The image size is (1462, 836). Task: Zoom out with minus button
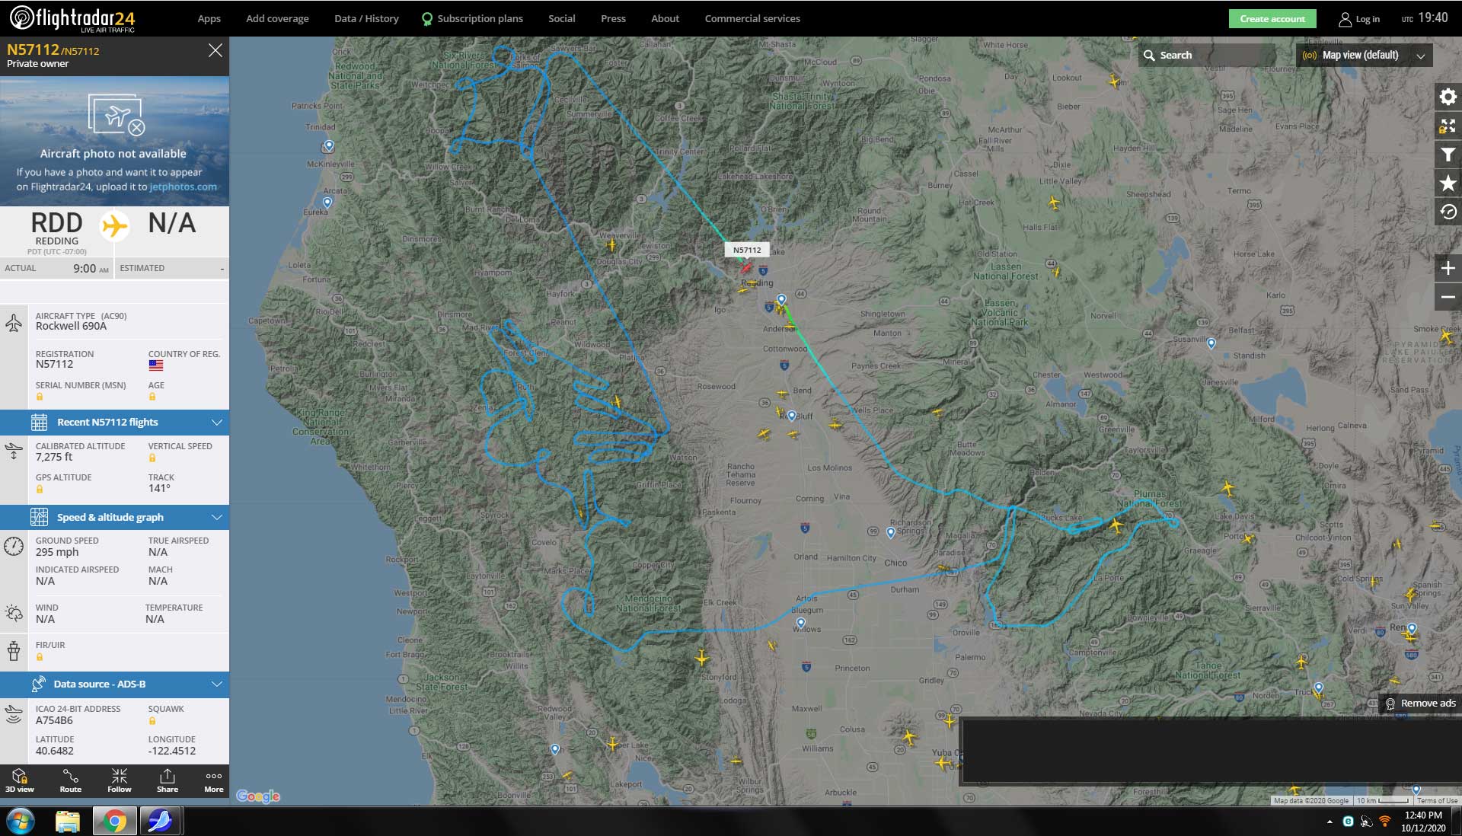(x=1448, y=297)
